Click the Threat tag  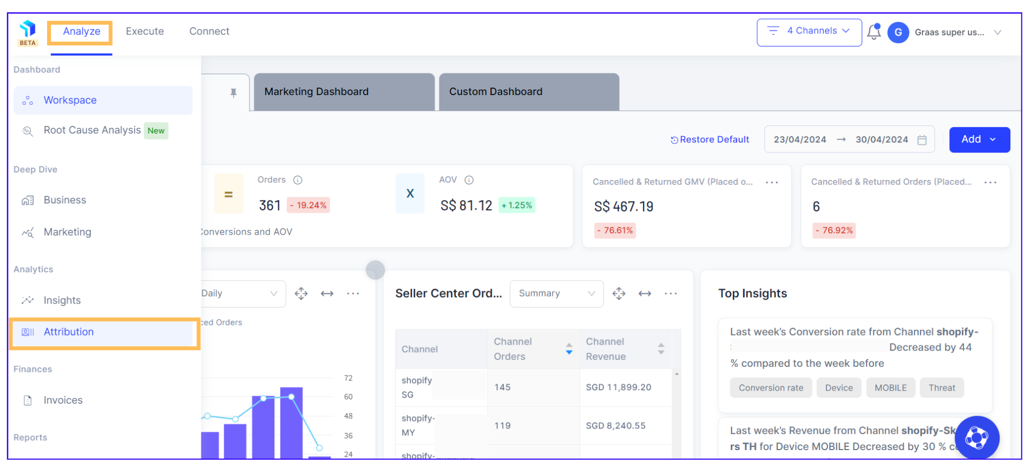click(x=942, y=388)
